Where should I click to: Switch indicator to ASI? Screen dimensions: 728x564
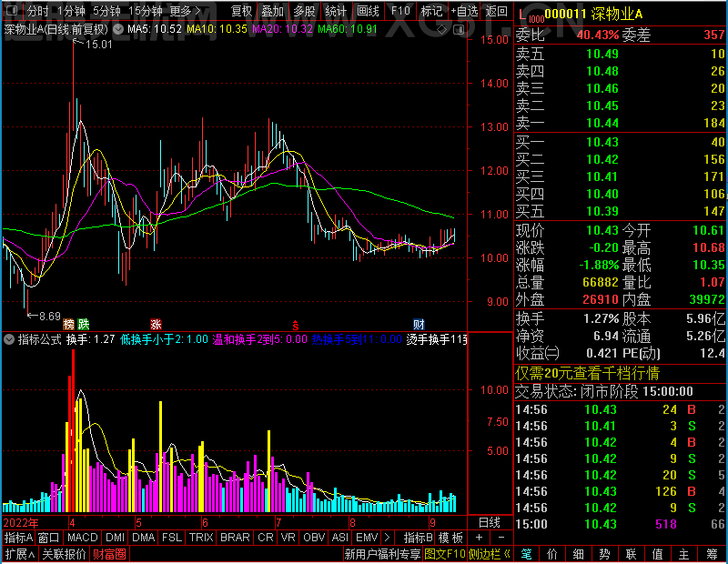coord(339,538)
